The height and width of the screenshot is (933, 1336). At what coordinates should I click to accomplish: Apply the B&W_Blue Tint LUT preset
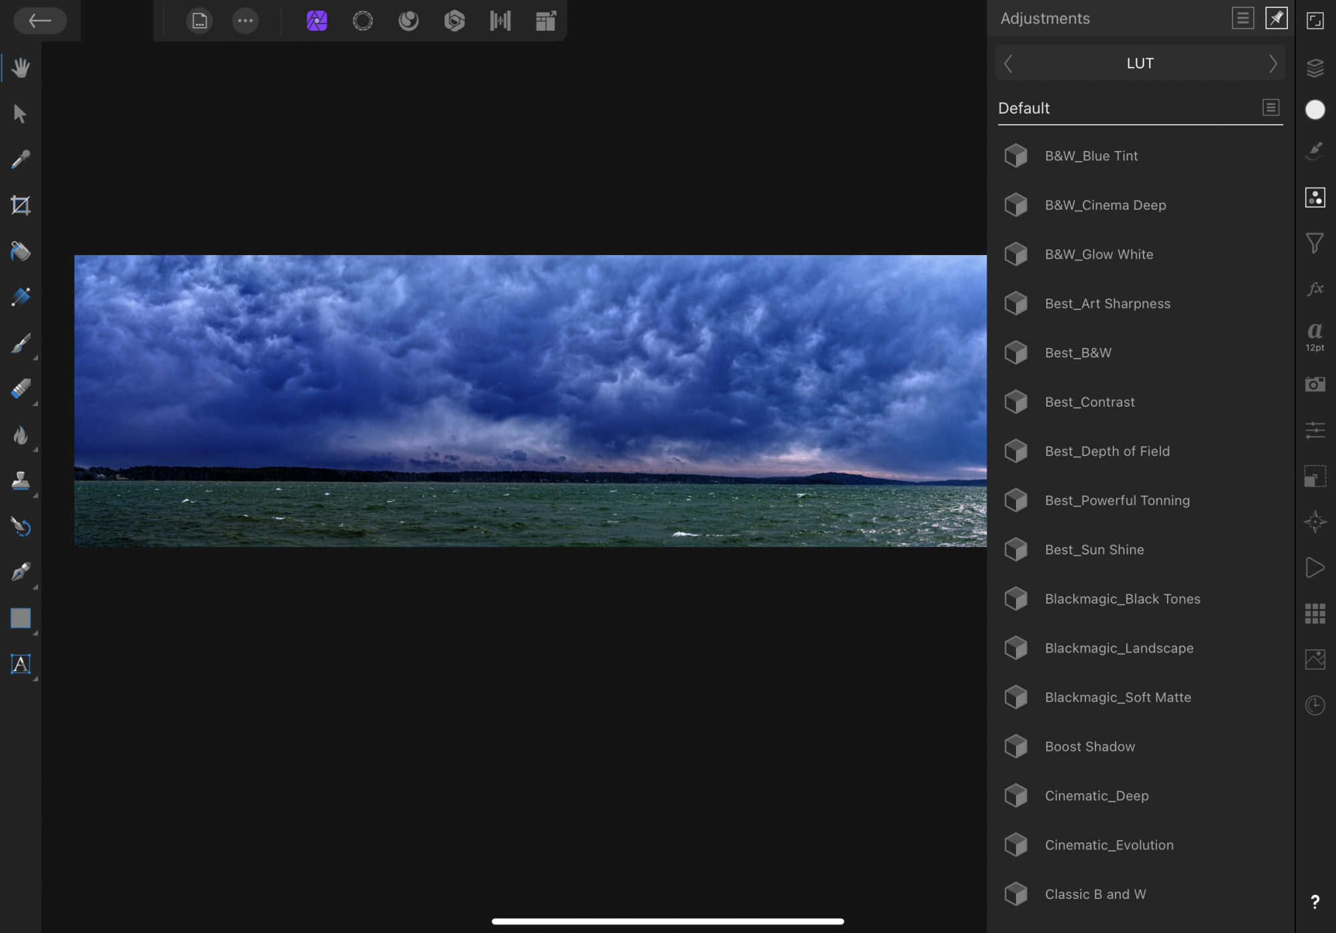(1140, 156)
